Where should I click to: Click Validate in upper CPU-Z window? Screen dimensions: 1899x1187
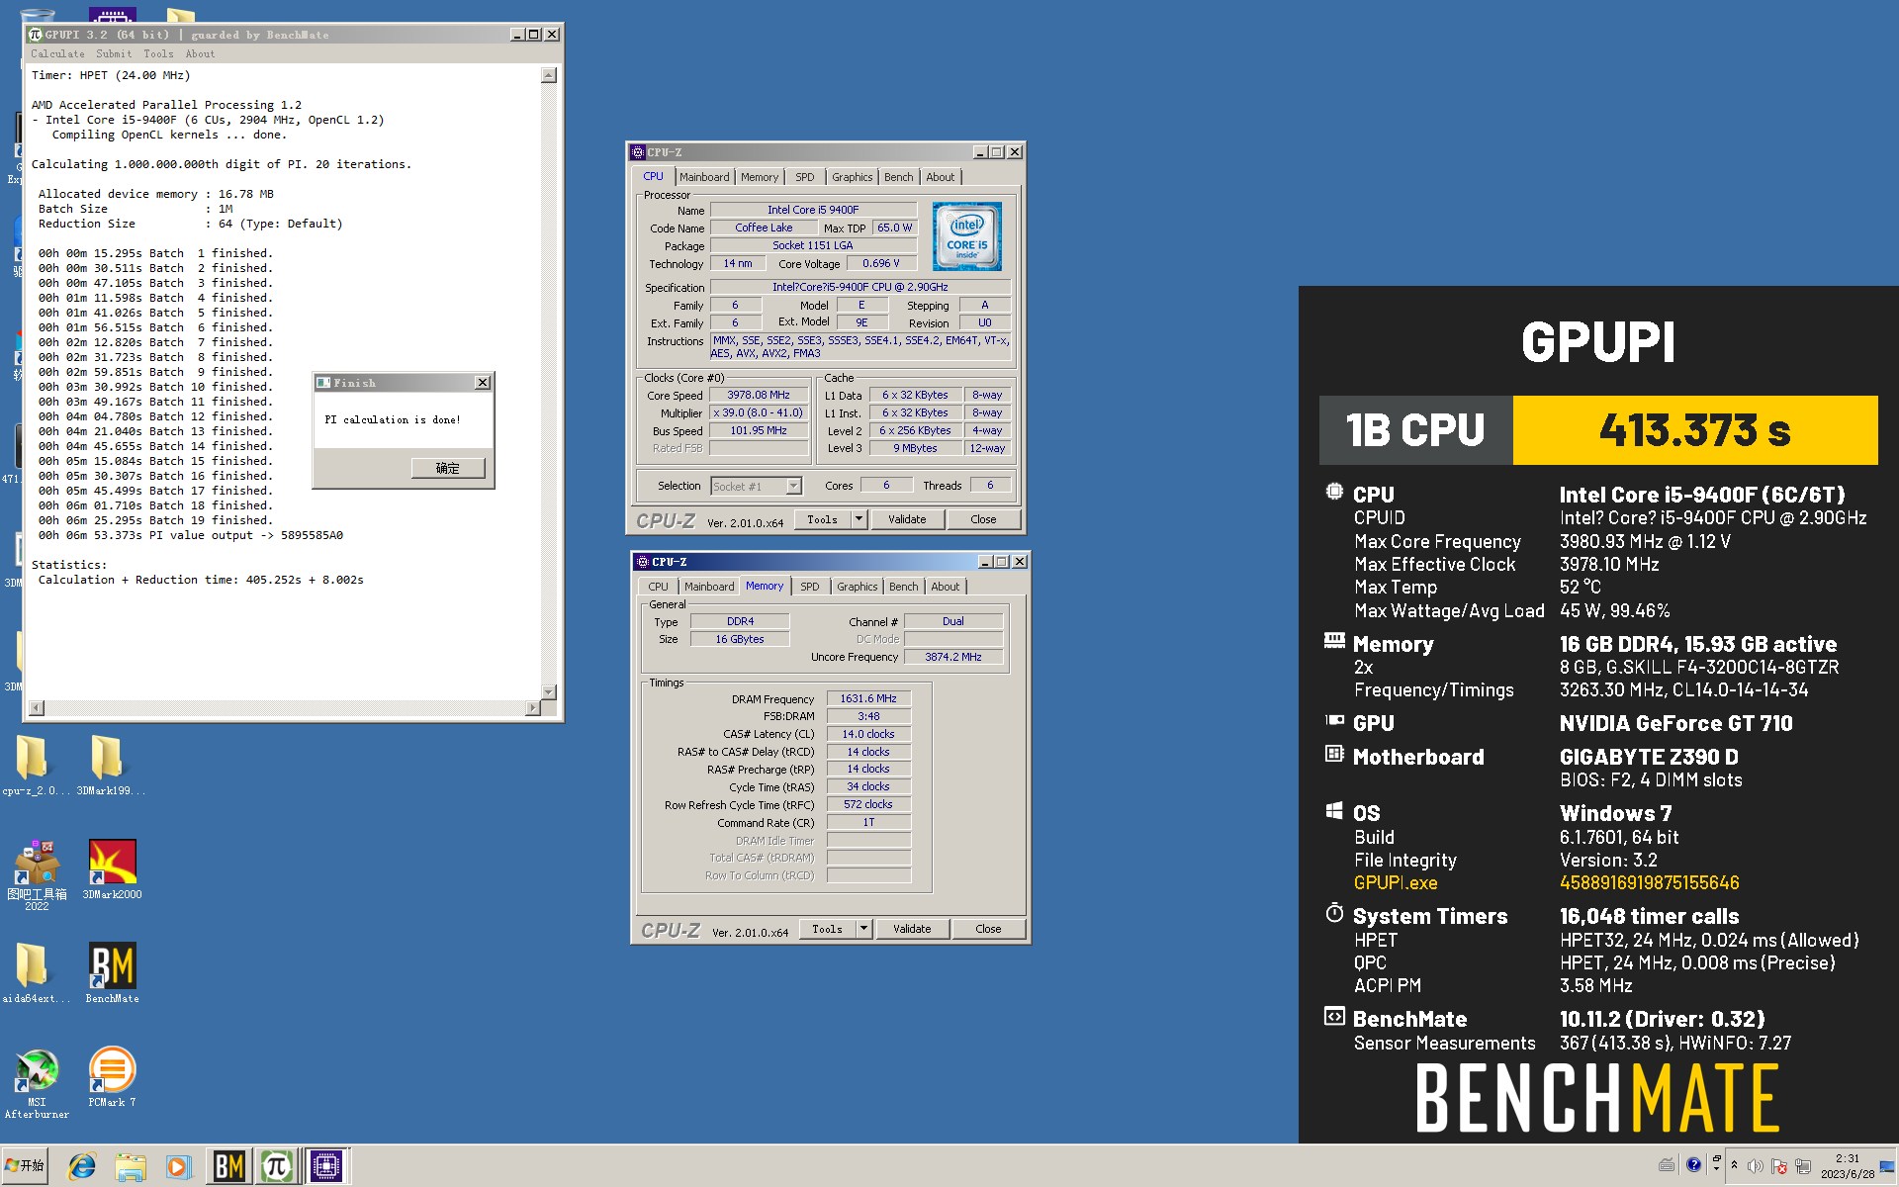click(907, 519)
